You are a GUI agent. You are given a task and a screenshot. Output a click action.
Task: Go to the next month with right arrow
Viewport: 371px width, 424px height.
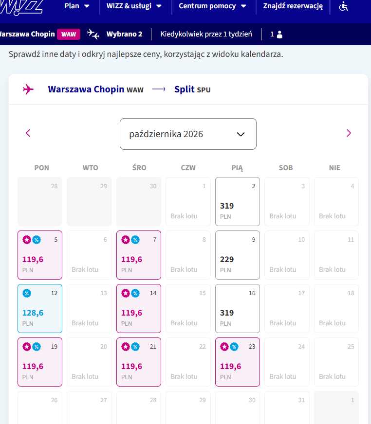[349, 133]
